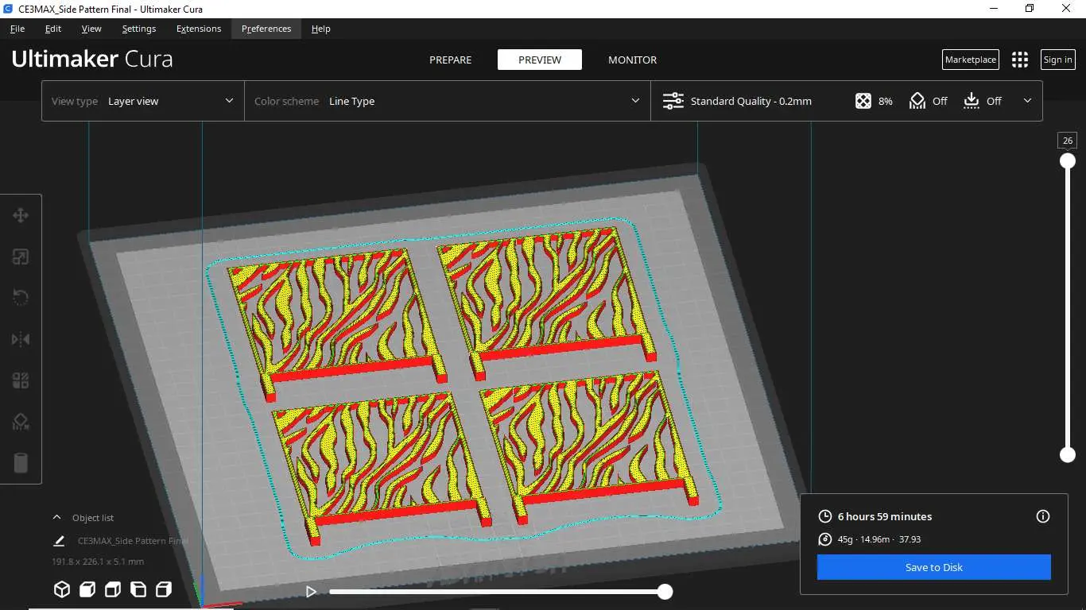
Task: Click the print settings sliders icon
Action: [673, 101]
